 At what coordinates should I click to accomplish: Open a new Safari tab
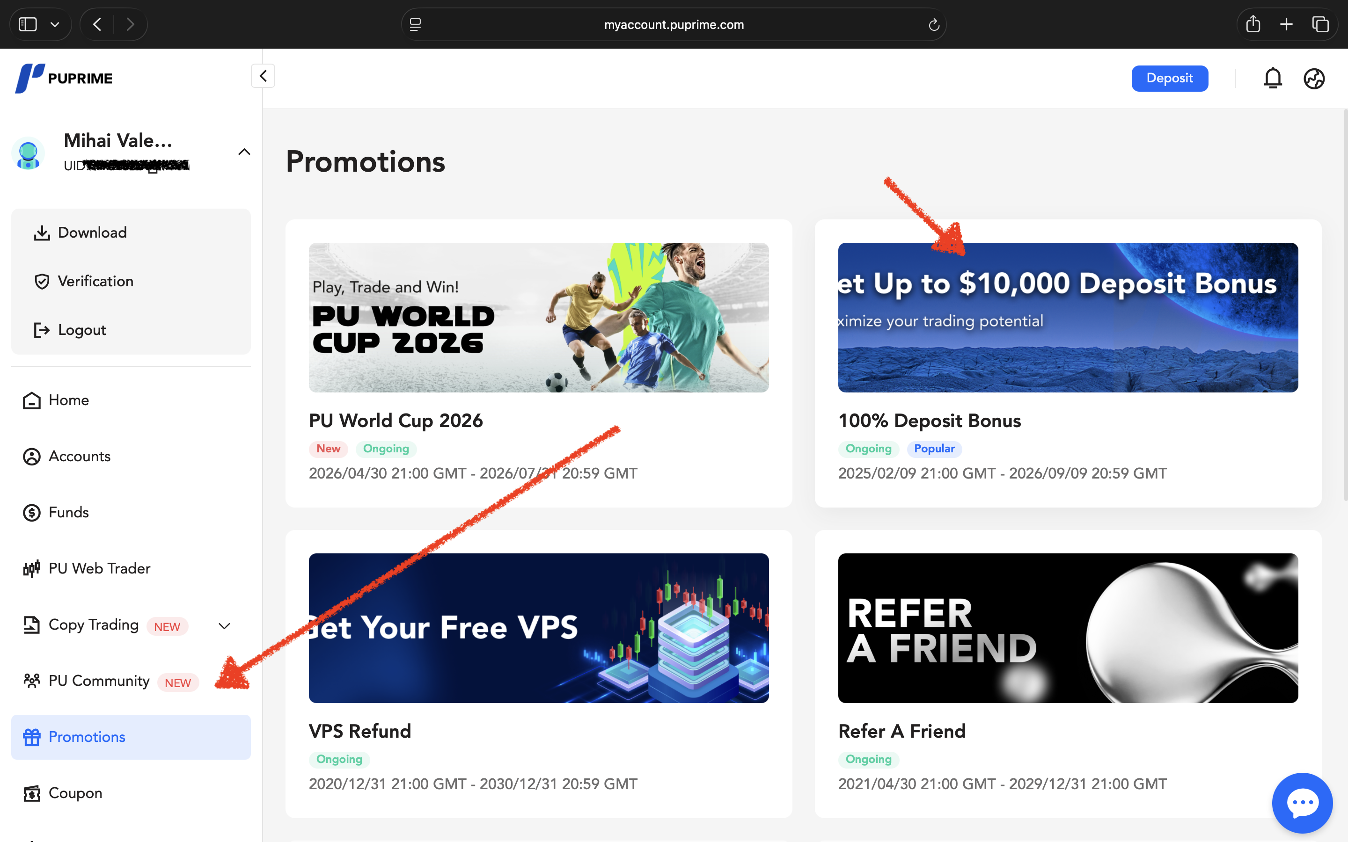coord(1286,24)
